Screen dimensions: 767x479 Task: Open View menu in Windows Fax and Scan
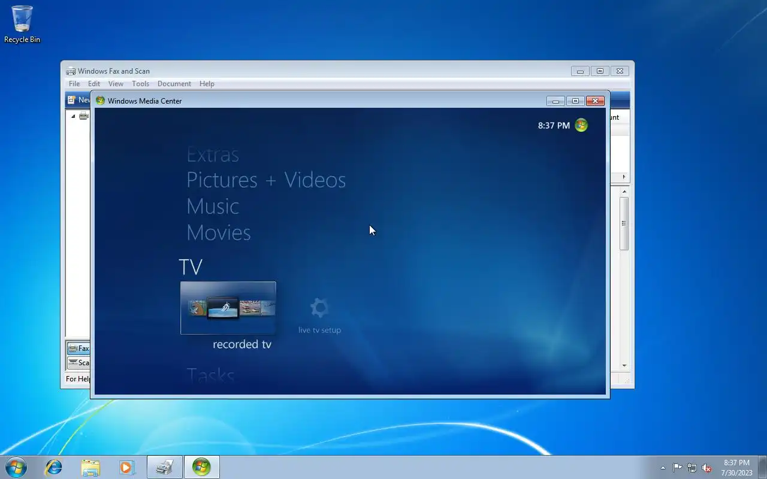(x=116, y=84)
